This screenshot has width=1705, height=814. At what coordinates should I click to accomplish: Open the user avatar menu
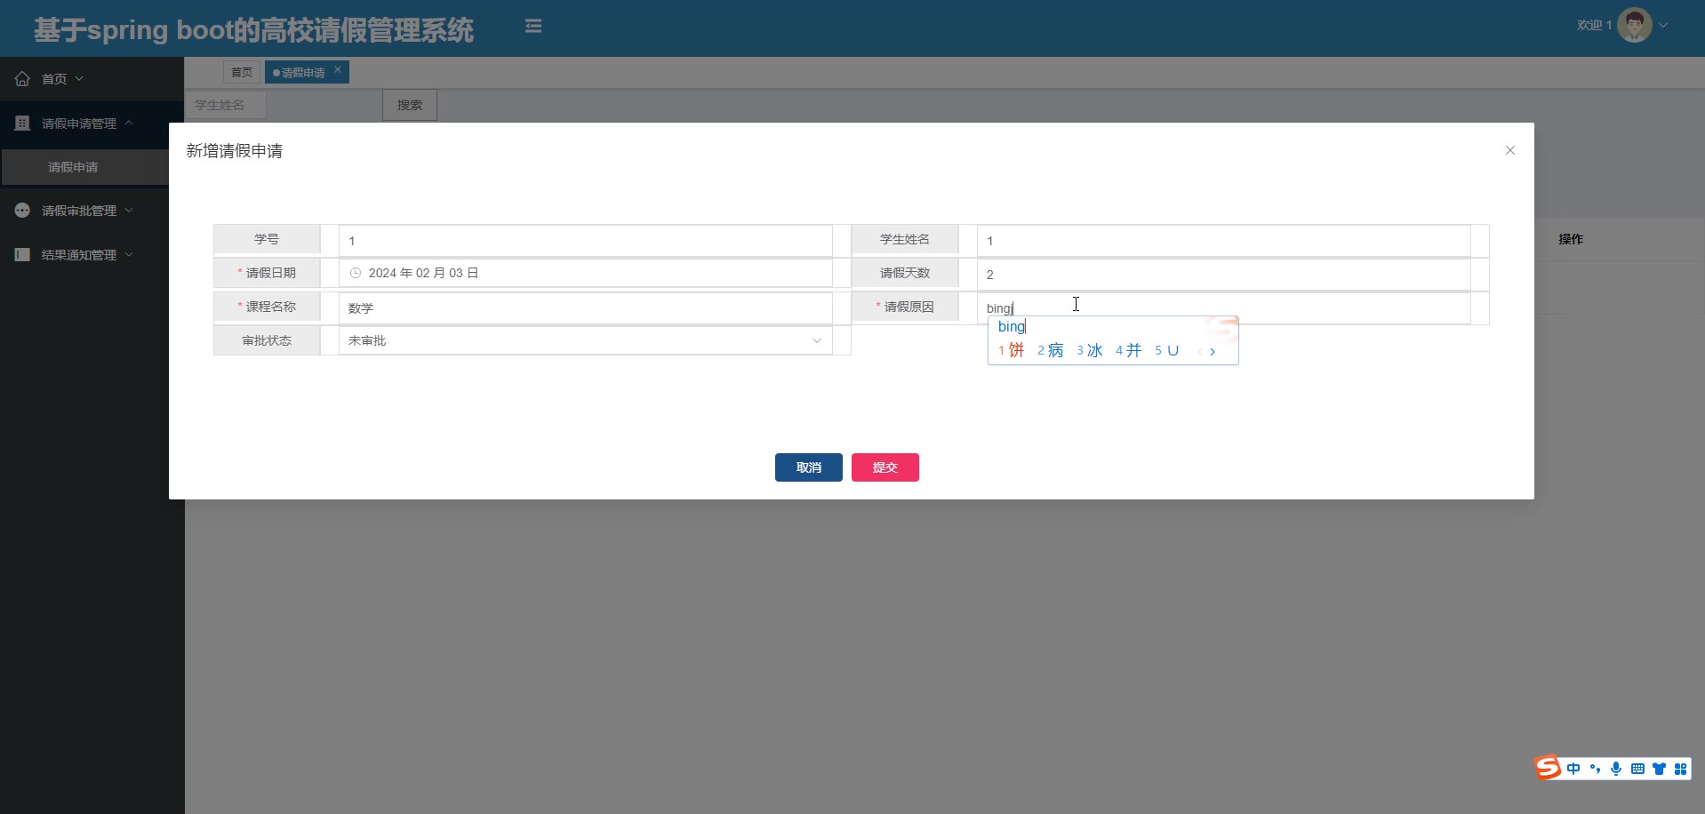[1634, 25]
